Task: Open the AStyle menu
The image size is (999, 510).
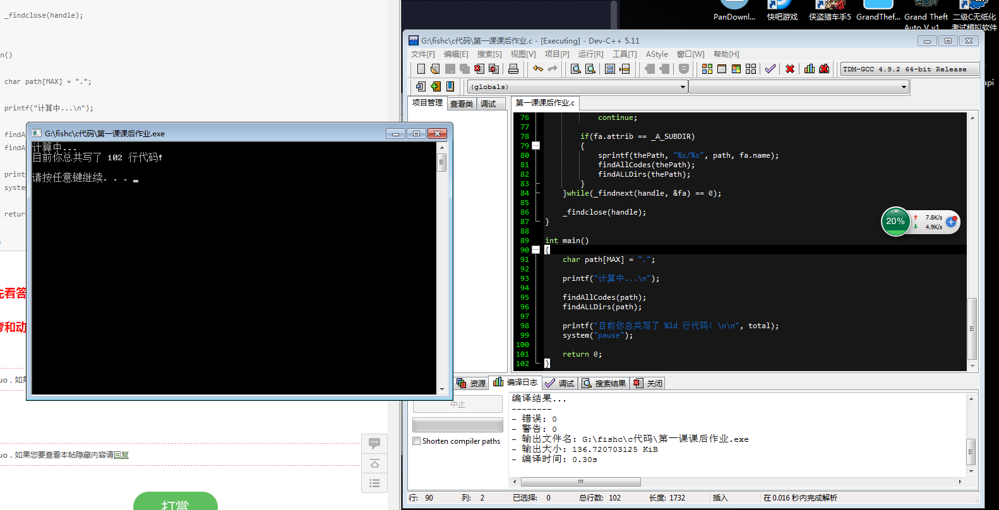Action: (657, 54)
